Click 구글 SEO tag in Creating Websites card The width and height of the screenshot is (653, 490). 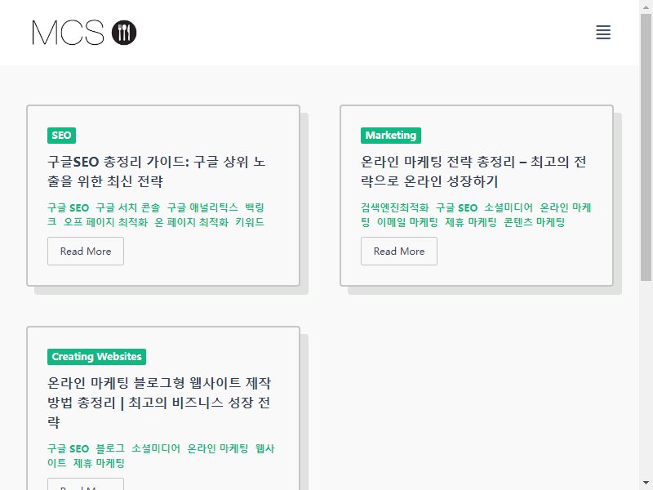click(x=69, y=448)
